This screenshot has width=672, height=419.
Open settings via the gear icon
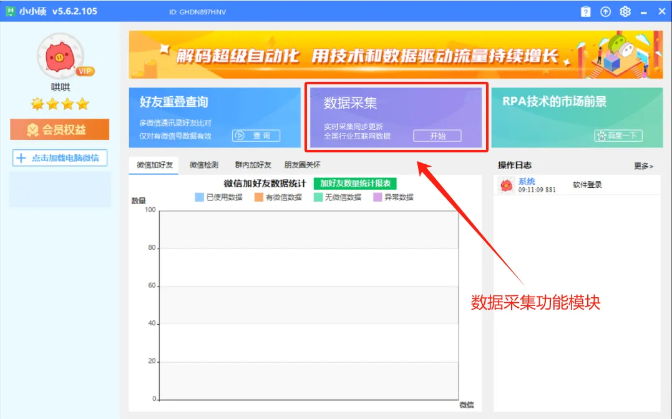tap(625, 11)
